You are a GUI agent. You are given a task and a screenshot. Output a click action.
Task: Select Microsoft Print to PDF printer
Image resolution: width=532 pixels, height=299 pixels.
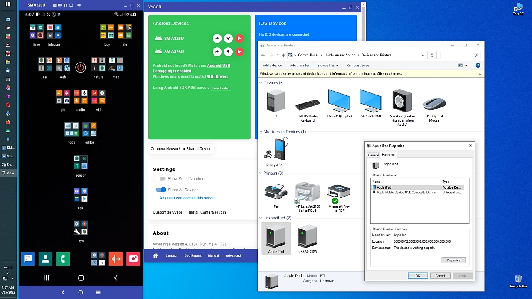click(339, 197)
